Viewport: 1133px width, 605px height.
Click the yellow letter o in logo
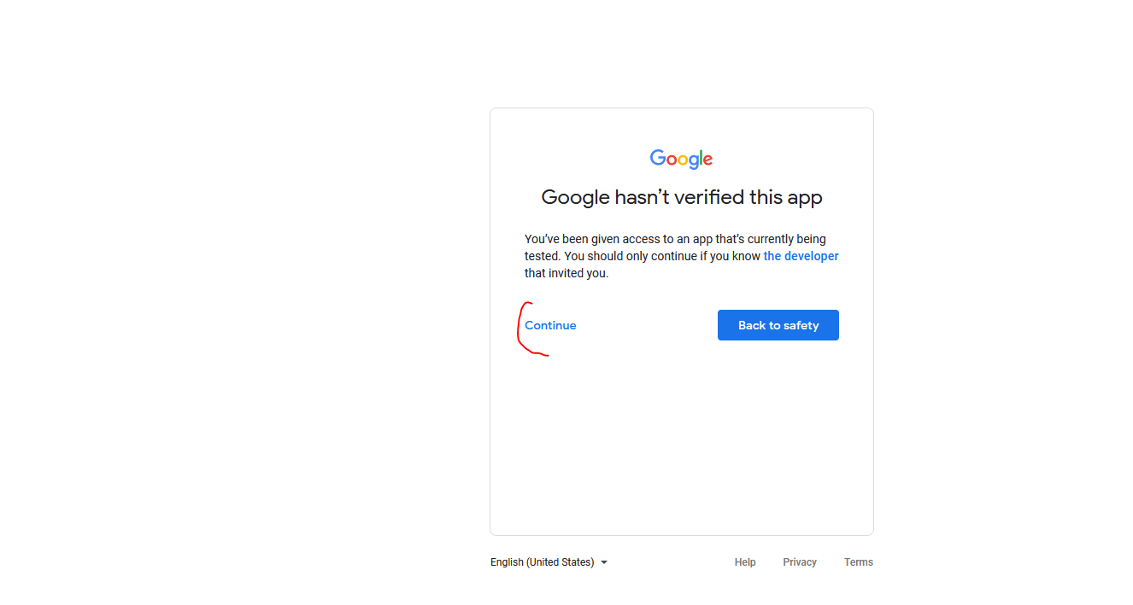[x=684, y=160]
